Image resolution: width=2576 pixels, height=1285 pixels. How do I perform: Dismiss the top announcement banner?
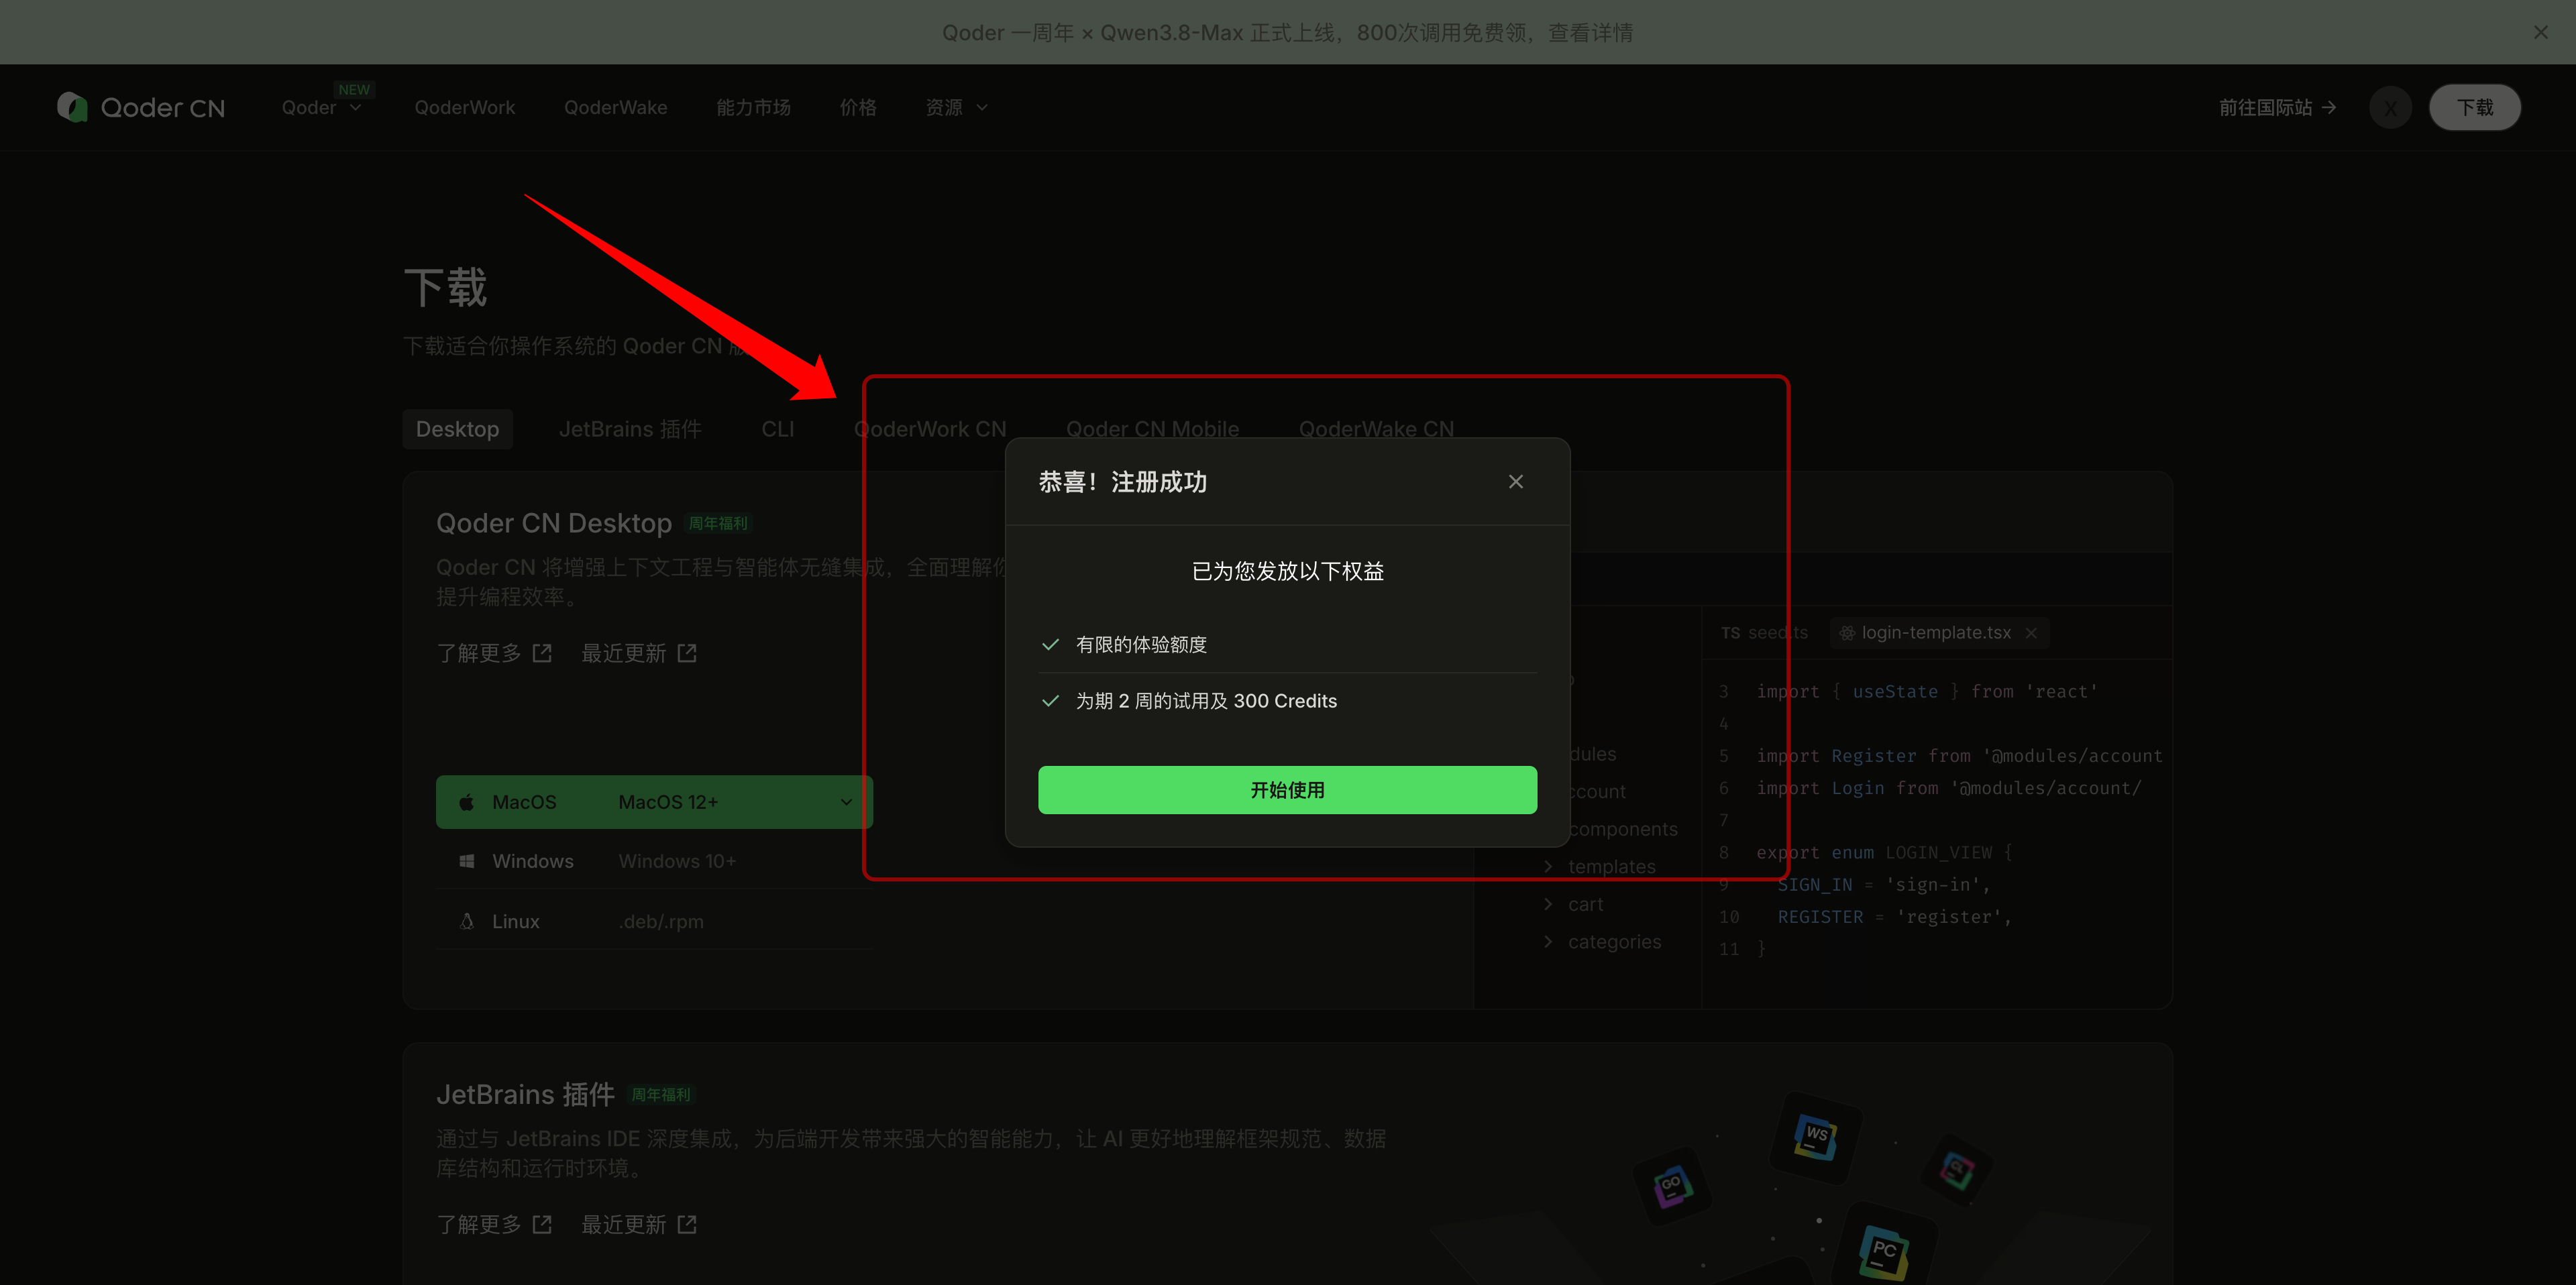[2541, 33]
